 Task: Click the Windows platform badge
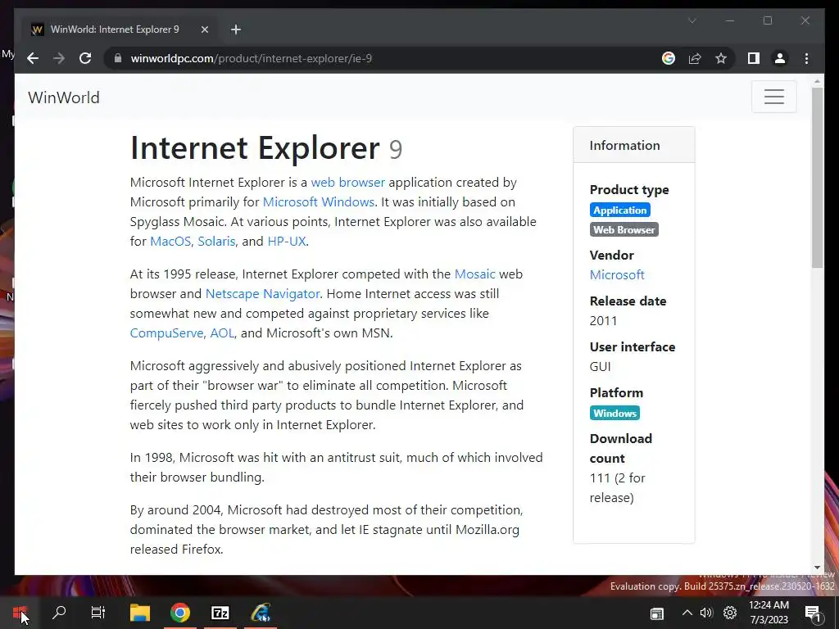click(615, 413)
